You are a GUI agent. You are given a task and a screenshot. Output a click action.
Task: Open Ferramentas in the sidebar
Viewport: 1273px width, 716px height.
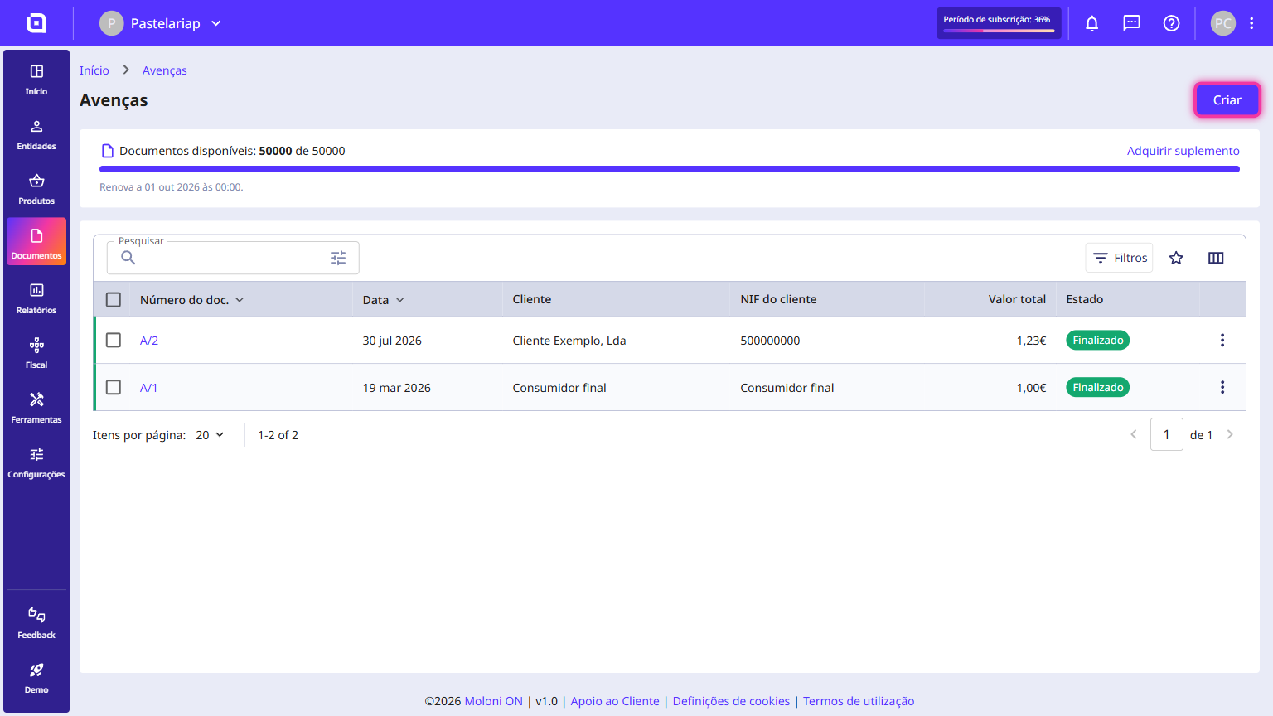(36, 408)
